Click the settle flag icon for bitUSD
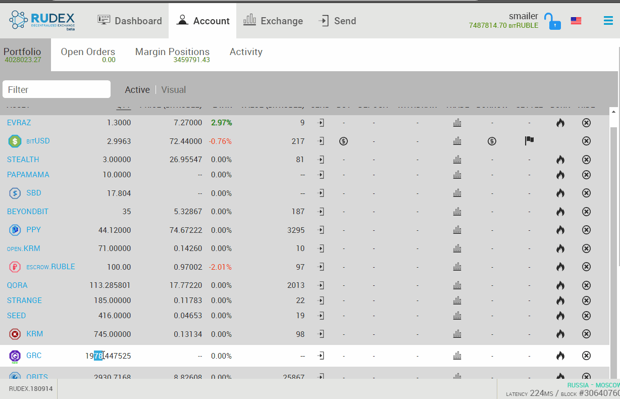Viewport: 620px width, 399px height. point(529,141)
